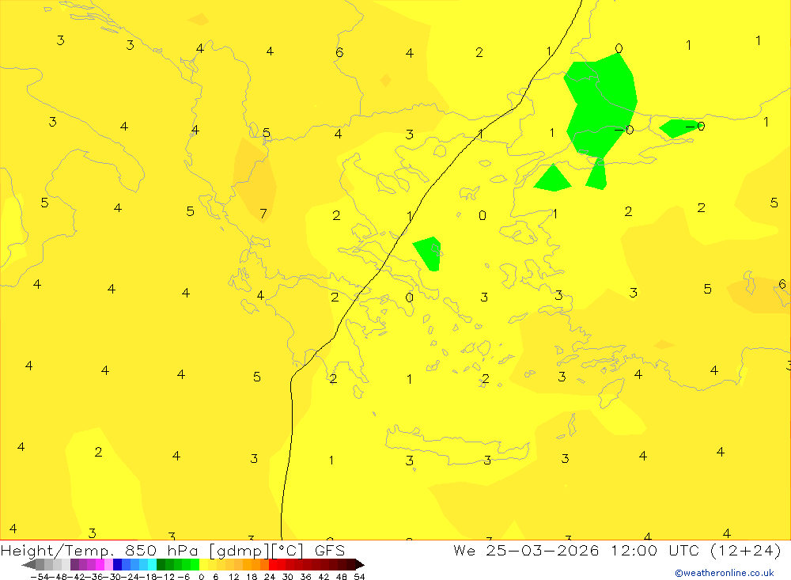Click the bright red swatch in the color scale
Image resolution: width=791 pixels, height=580 pixels.
(273, 564)
